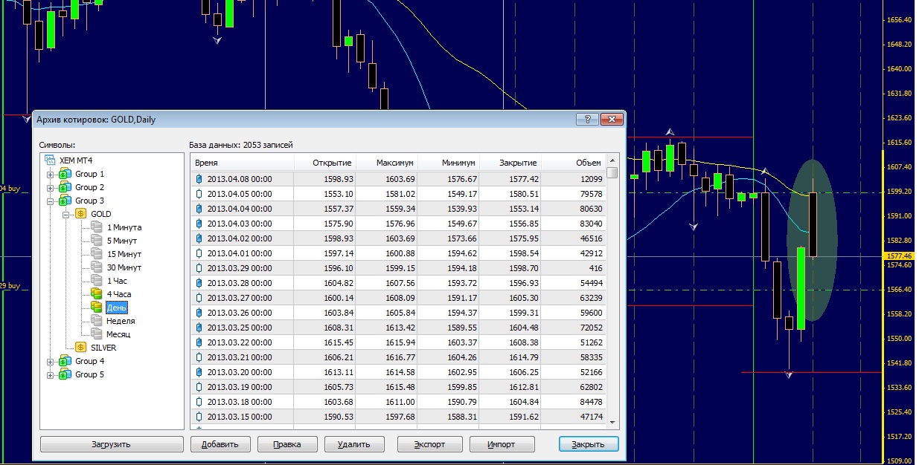The image size is (919, 465).
Task: Sort by the Максимум column header
Action: pyautogui.click(x=387, y=163)
